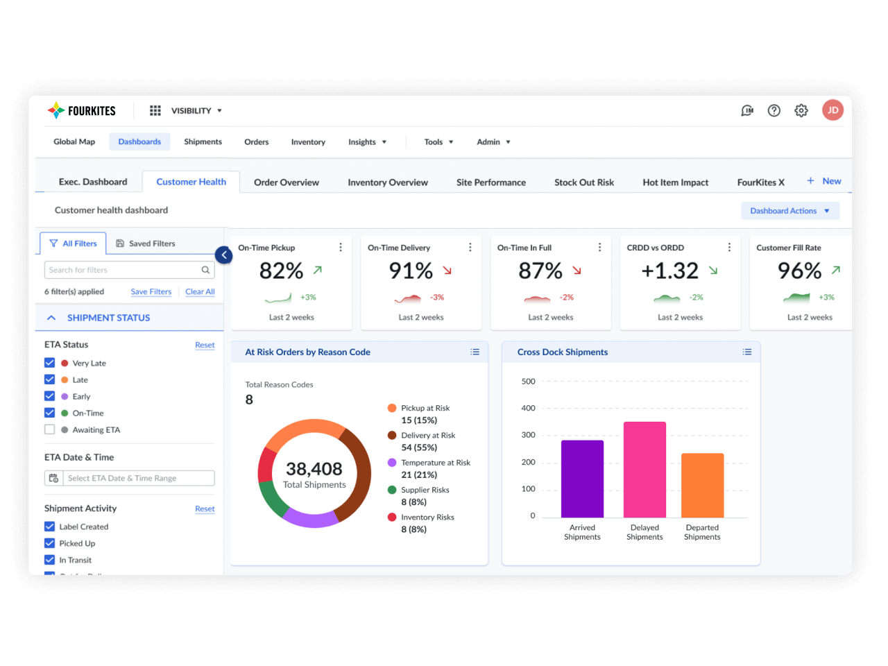Click the Arrived Shipments purple bar
Screen dimensions: 888x666
582,479
